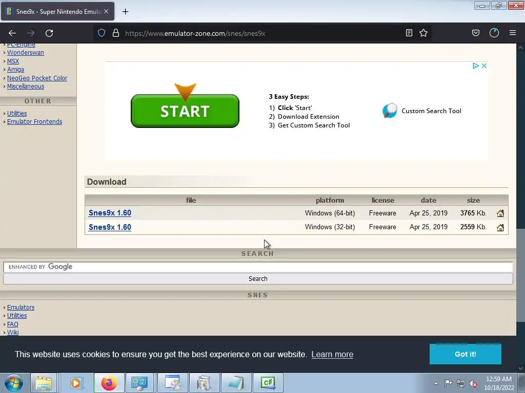Viewport: 525px width, 393px height.
Task: Open the Windows Start orb
Action: pyautogui.click(x=14, y=383)
